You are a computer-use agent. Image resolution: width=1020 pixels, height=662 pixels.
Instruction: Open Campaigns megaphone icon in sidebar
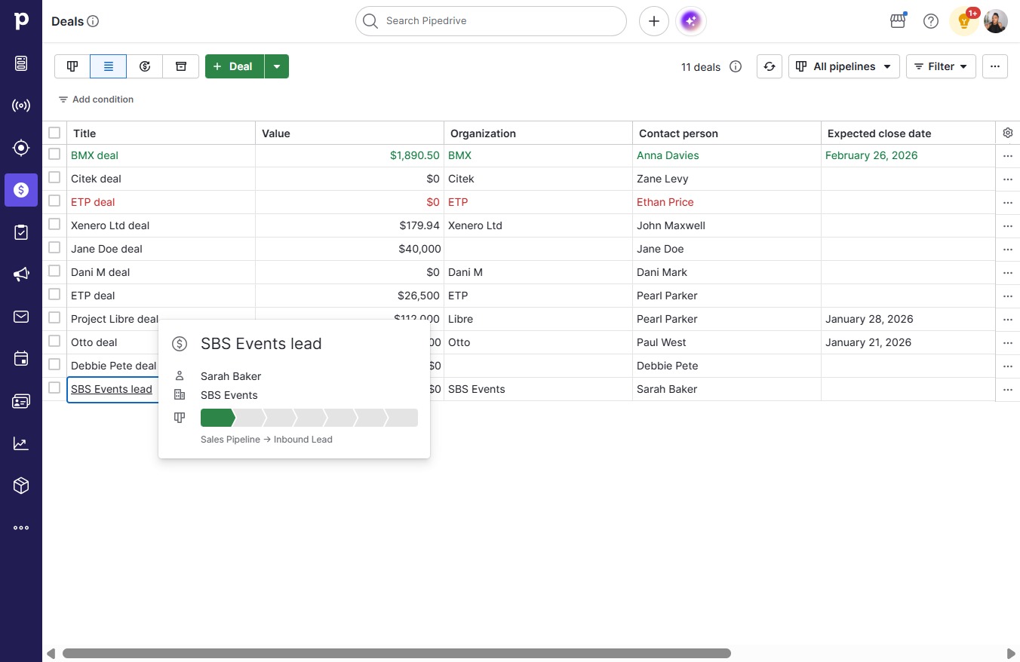pos(21,274)
